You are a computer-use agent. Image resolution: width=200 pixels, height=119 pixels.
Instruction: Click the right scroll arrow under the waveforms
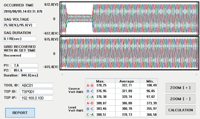[197, 74]
